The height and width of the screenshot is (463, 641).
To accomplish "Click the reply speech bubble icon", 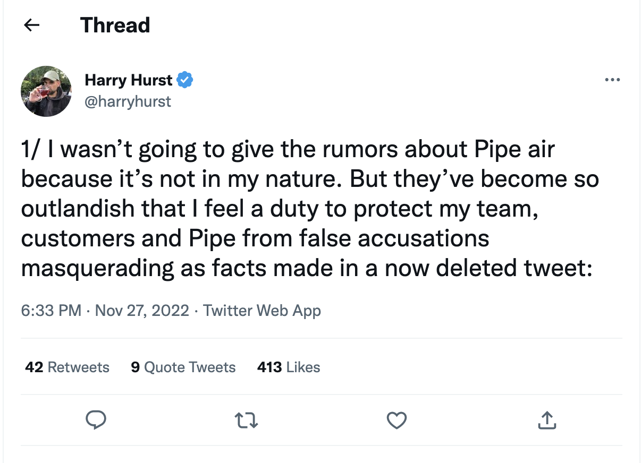I will click(x=96, y=420).
